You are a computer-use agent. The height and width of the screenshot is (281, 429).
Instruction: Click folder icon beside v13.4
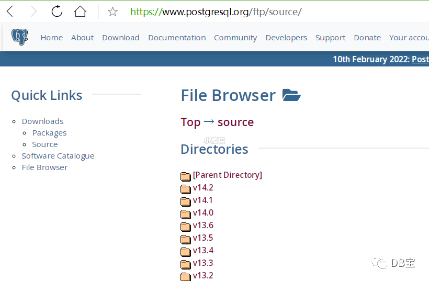point(186,252)
